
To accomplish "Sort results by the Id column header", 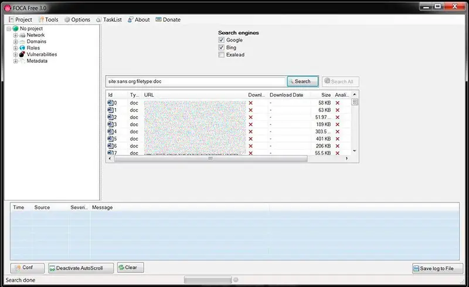I will tap(117, 95).
